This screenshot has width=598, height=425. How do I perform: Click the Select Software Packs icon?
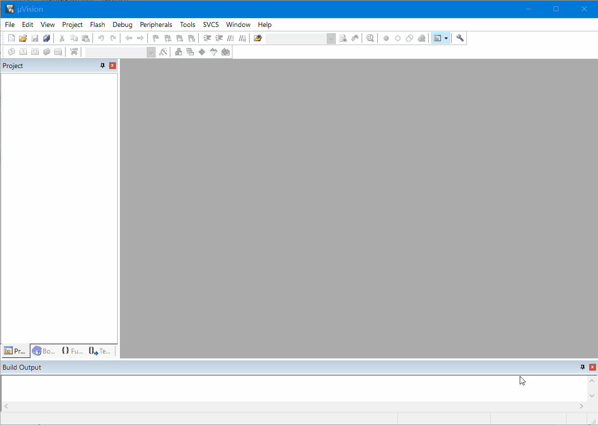[x=214, y=52]
